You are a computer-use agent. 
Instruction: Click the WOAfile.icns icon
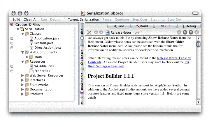tap(31, 66)
